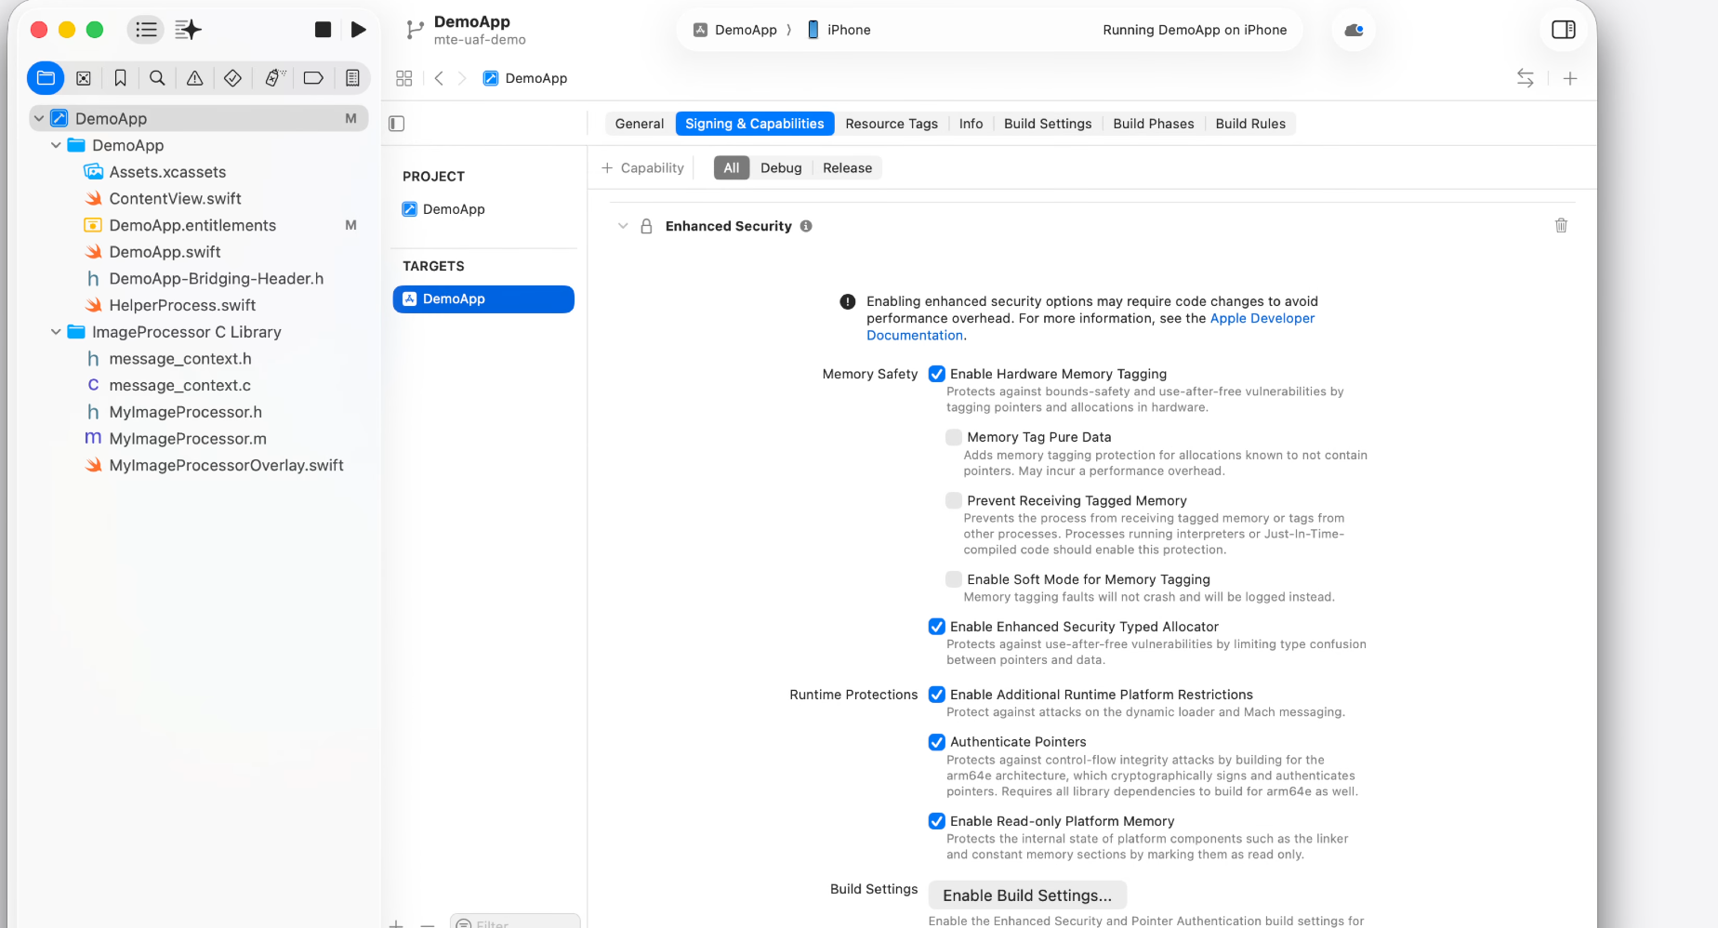Uncheck Enable Read-only Platform Memory
1718x928 pixels.
click(x=937, y=821)
